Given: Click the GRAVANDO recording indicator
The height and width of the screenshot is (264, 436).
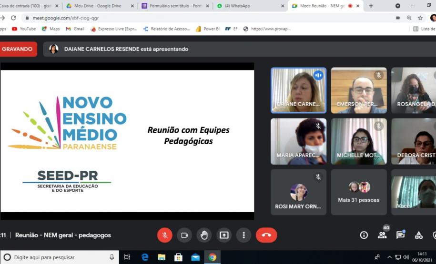Looking at the screenshot, I should 18,49.
